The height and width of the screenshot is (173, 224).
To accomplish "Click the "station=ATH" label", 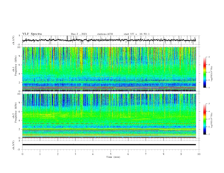I will pos(105,34).
